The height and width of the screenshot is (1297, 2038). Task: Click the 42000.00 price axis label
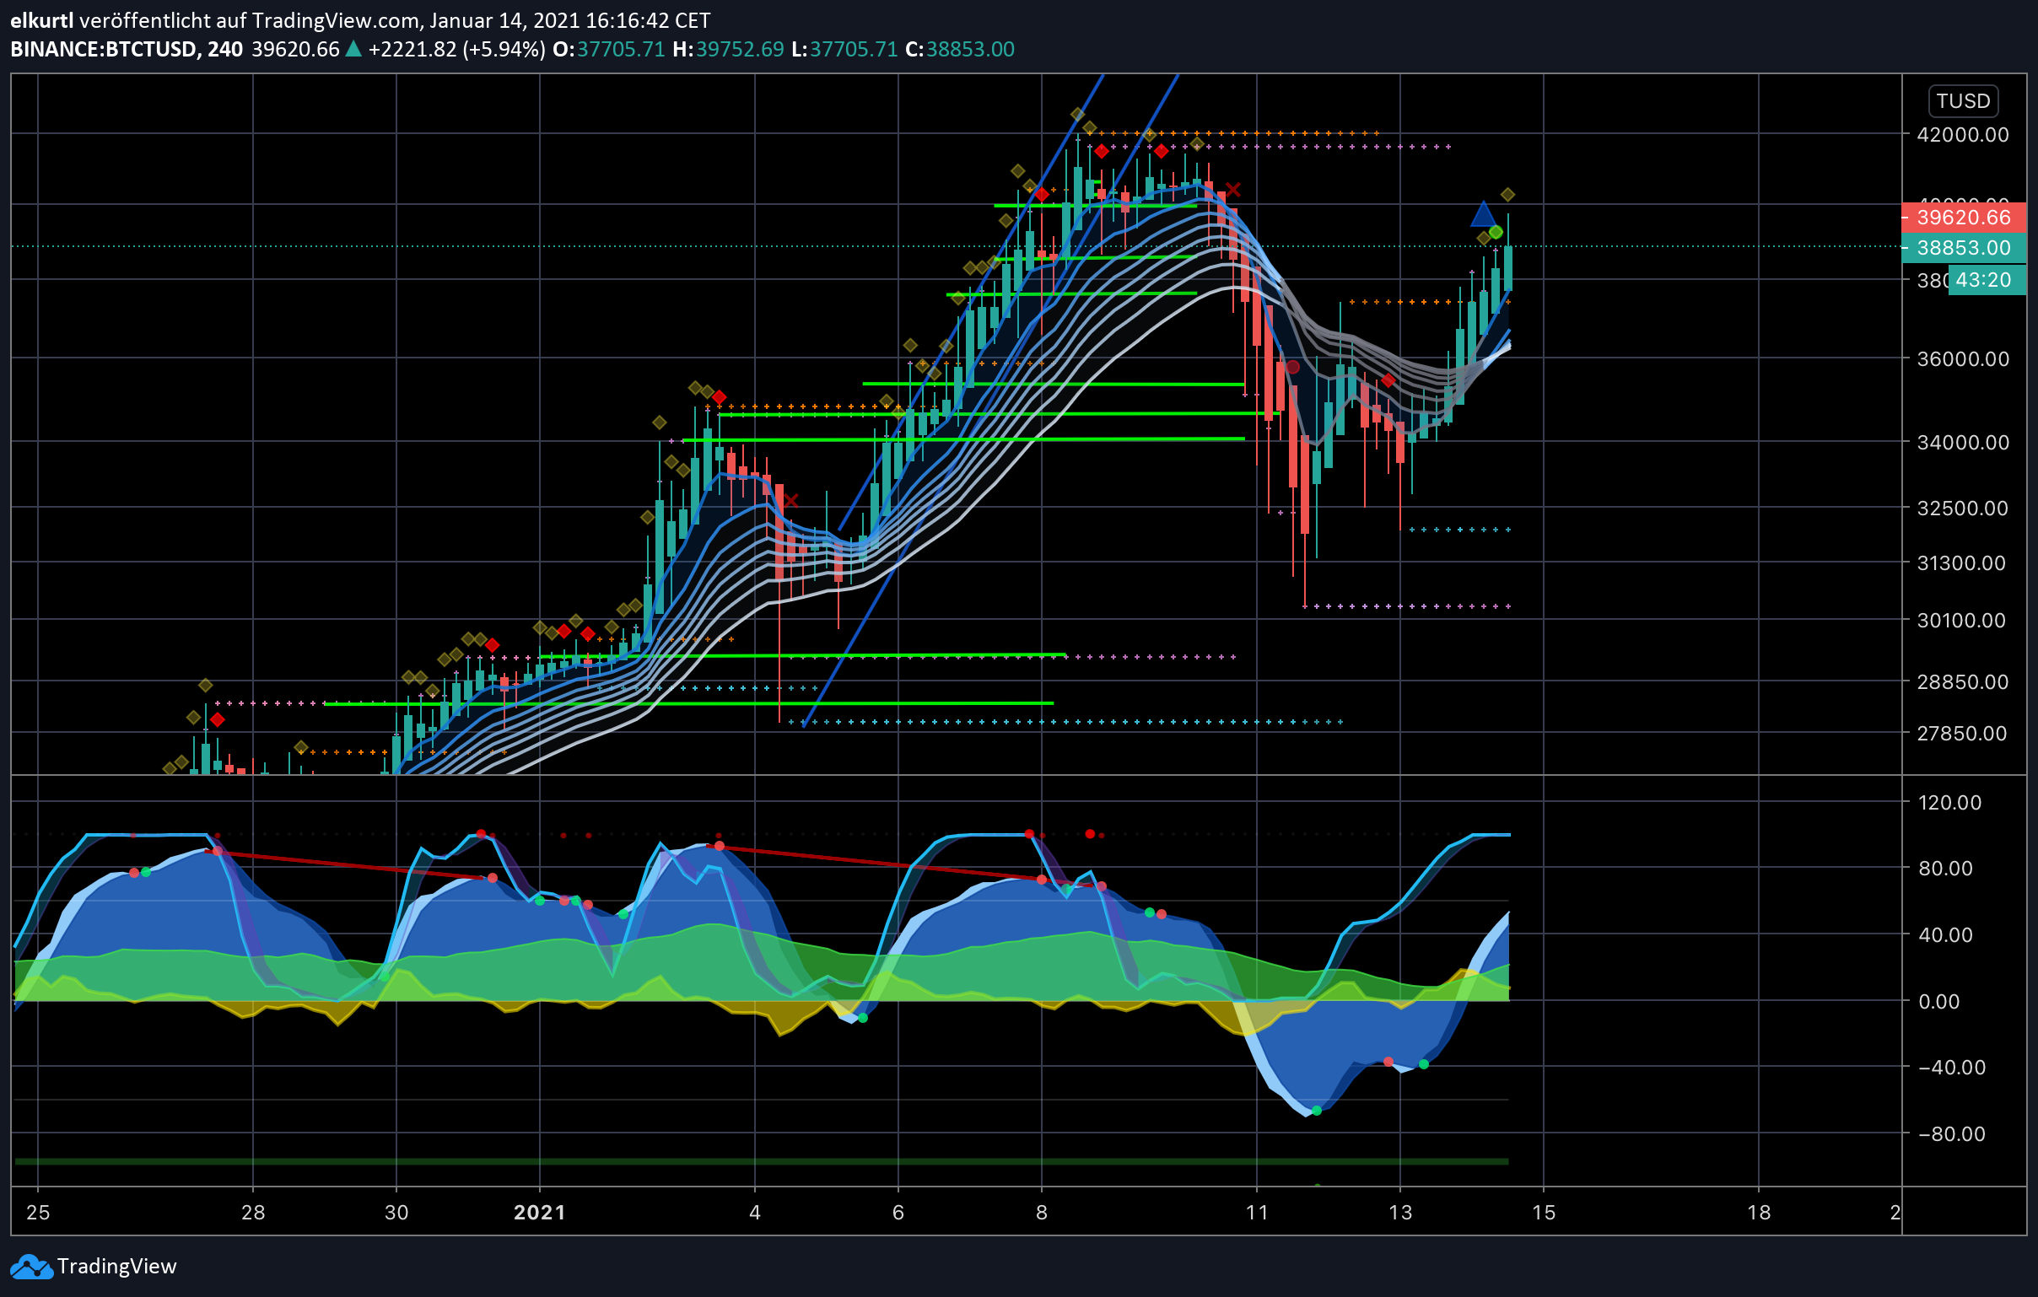coord(1963,135)
